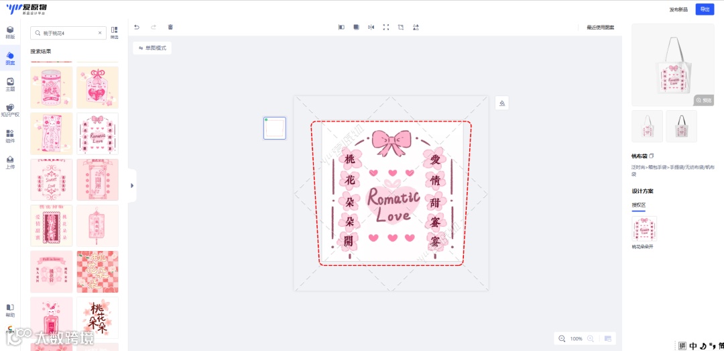The image size is (724, 351).
Task: Select the red checkered 桃花朵朵 thumbnail
Action: [97, 272]
